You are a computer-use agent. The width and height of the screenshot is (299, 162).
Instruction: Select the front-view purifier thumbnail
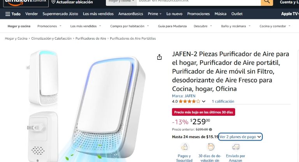tap(43, 78)
